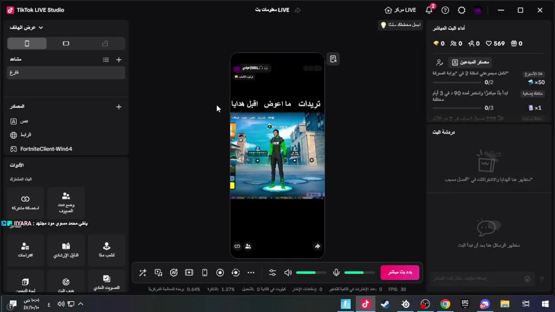Viewport: 555px width, 312px height.
Task: Open File Explorer from the taskbar
Action: click(x=505, y=304)
